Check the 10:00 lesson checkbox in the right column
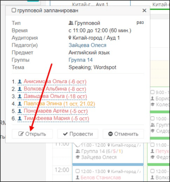The width and height of the screenshot is (170, 182). click(x=152, y=118)
